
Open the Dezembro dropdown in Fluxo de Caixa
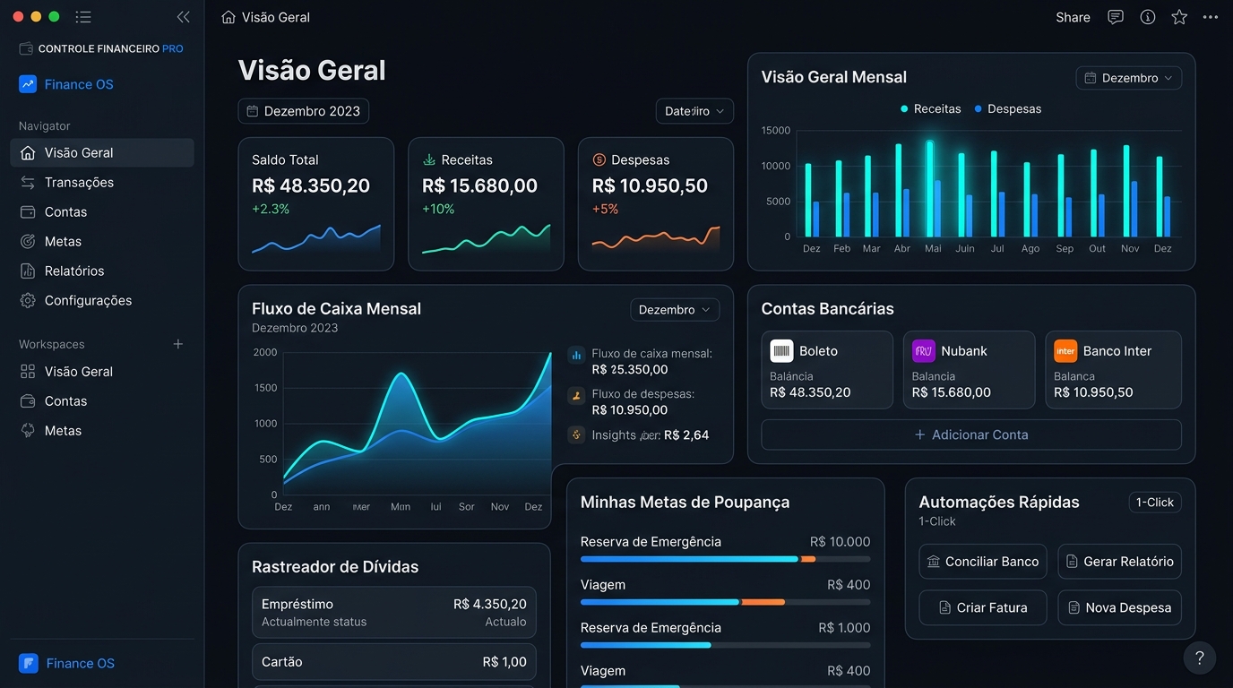(x=675, y=310)
